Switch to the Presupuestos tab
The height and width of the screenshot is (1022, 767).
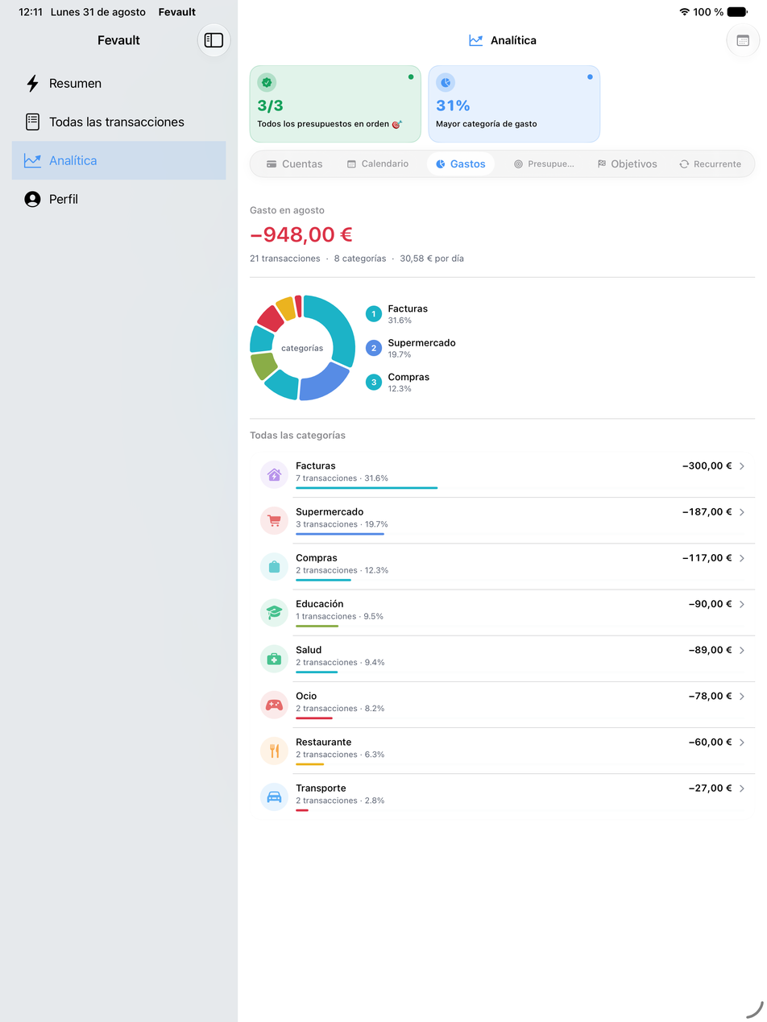(544, 163)
